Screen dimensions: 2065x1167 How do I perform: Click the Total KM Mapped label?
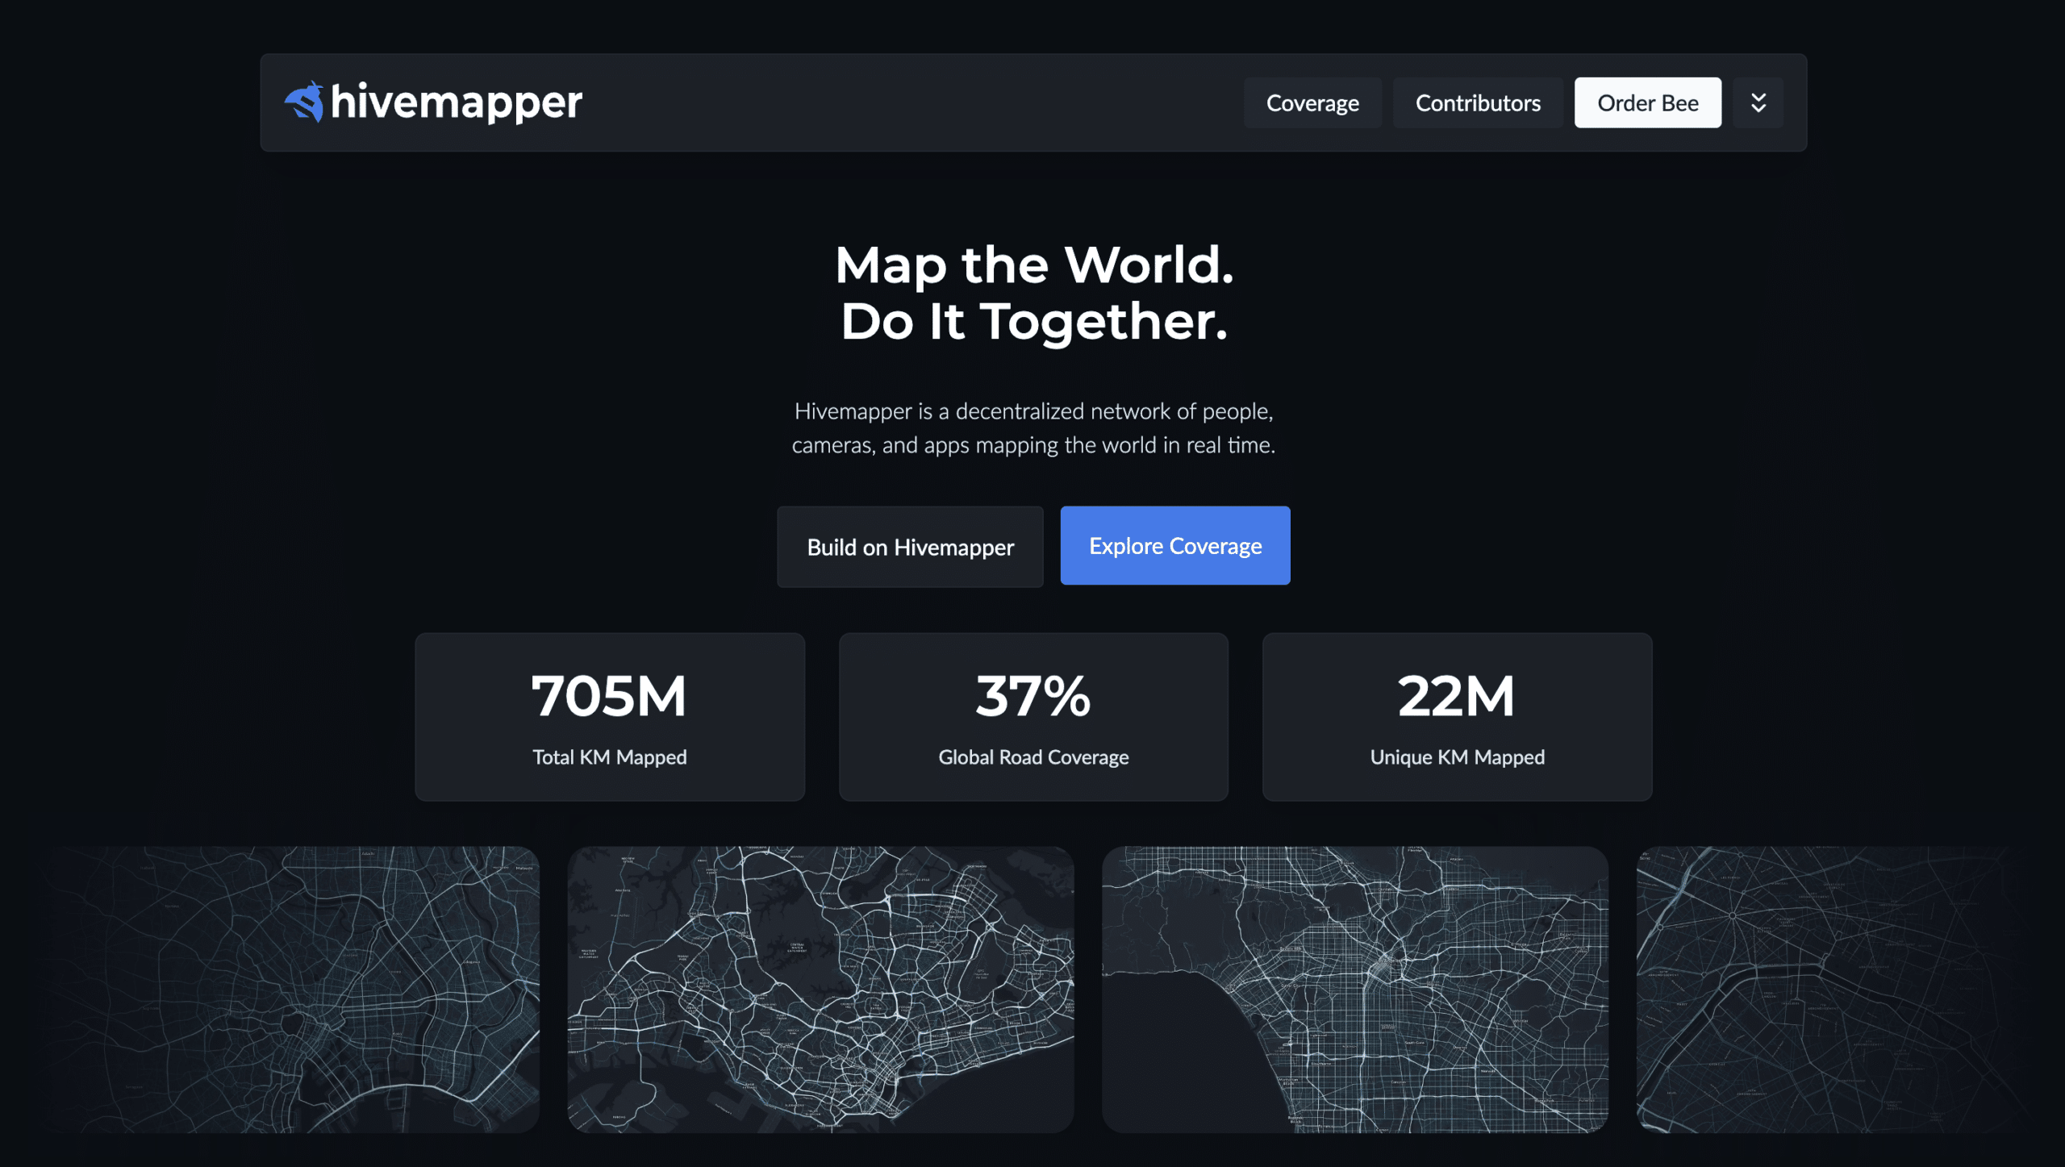(609, 757)
